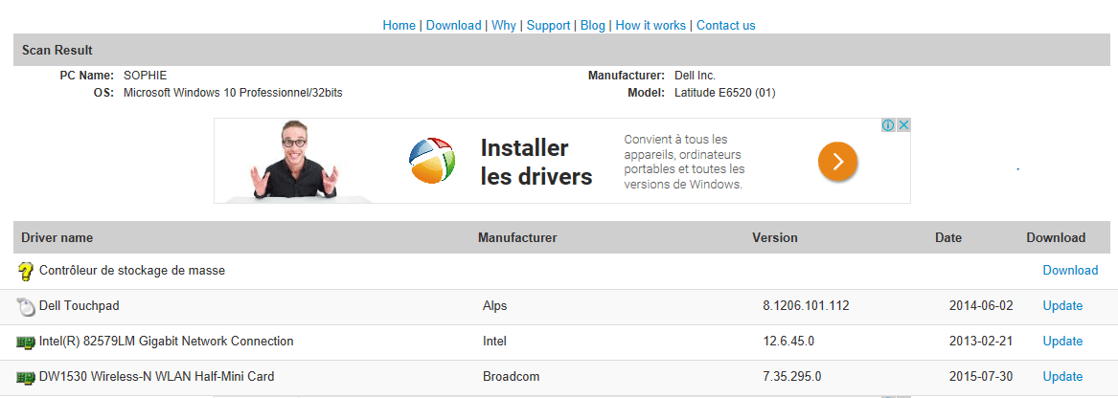This screenshot has width=1118, height=398.
Task: Click the colorful driver logo in the ad
Action: [x=432, y=161]
